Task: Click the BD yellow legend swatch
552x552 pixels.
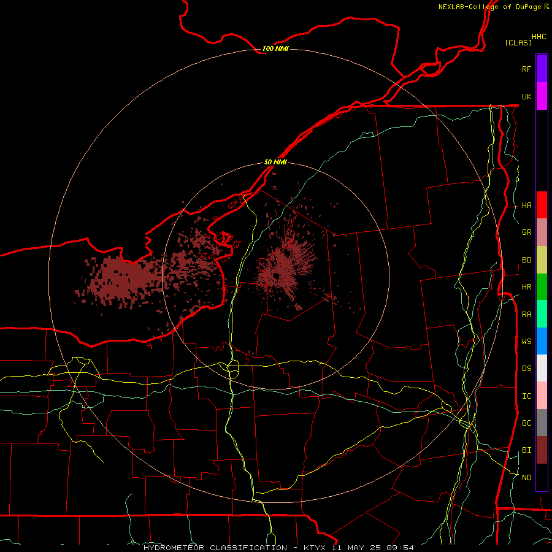Action: (x=542, y=260)
